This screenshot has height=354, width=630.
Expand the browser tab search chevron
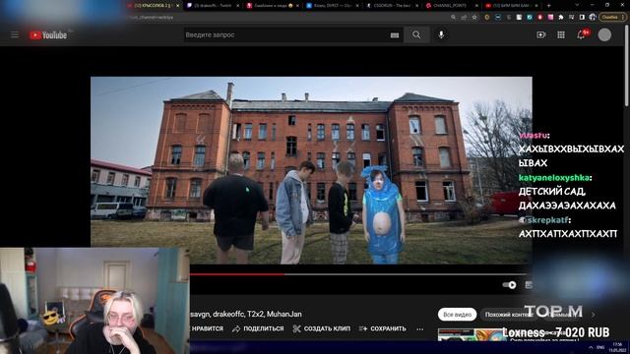(577, 5)
